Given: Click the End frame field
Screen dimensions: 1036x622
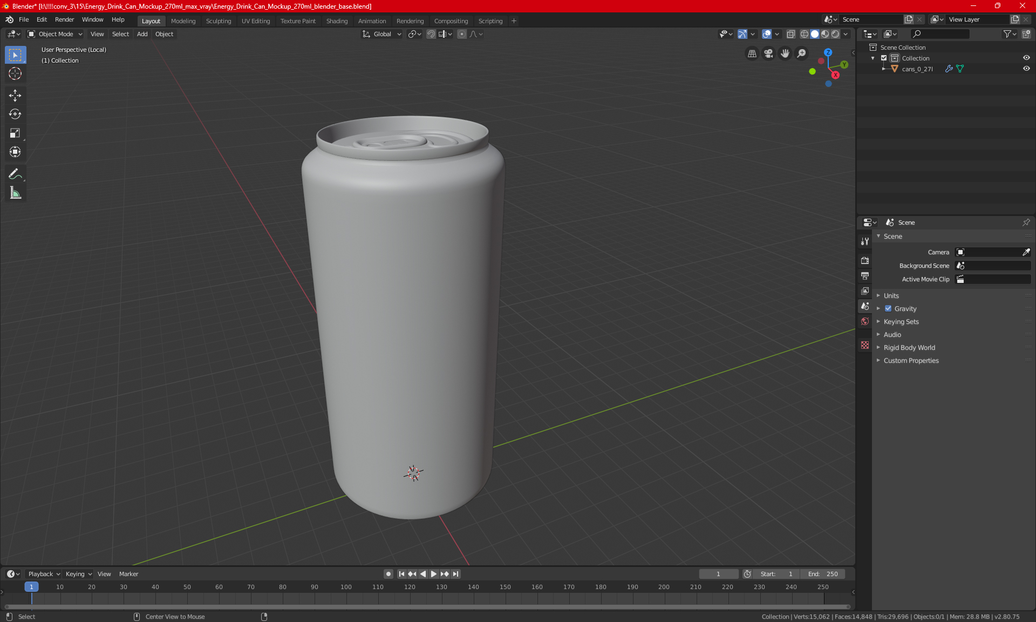Looking at the screenshot, I should click(823, 574).
